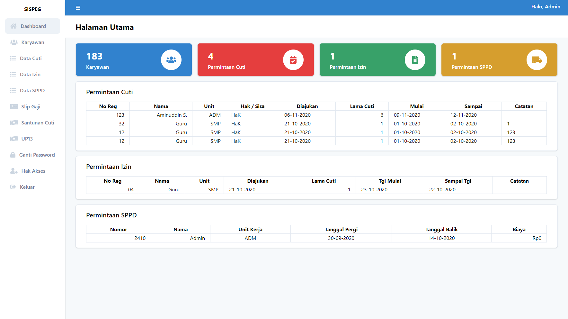
Task: Click the SISPEG brand link
Action: click(32, 9)
